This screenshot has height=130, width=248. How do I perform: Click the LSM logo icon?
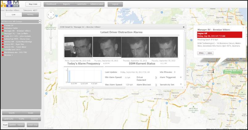pyautogui.click(x=10, y=4)
